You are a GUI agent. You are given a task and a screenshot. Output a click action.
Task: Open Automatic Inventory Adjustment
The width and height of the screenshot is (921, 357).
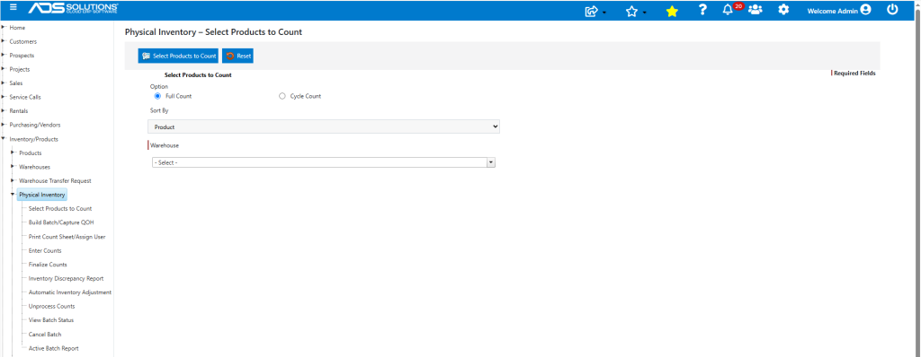tap(70, 292)
